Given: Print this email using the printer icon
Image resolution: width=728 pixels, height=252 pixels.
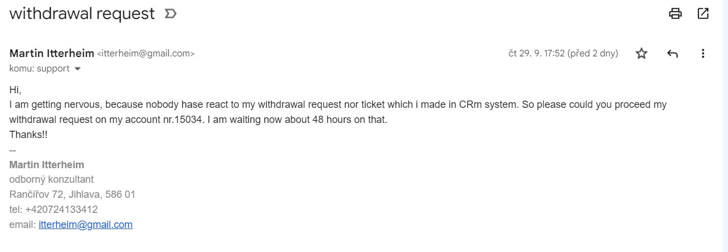Looking at the screenshot, I should 675,14.
